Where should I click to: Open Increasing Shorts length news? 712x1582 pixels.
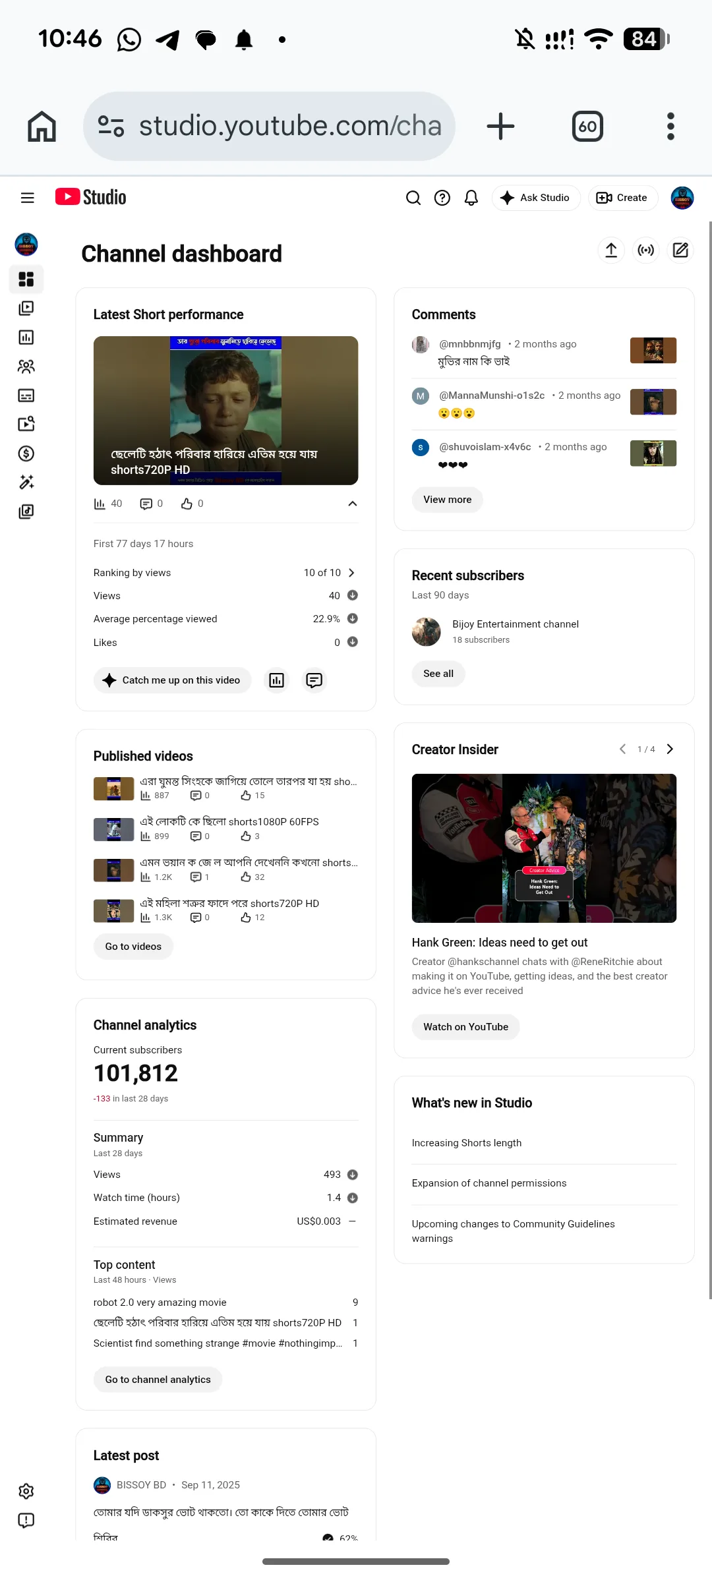[x=467, y=1143]
